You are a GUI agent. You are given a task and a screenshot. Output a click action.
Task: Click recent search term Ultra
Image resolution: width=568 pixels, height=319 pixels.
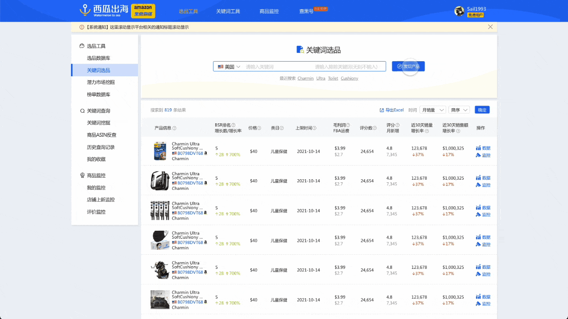pyautogui.click(x=321, y=79)
